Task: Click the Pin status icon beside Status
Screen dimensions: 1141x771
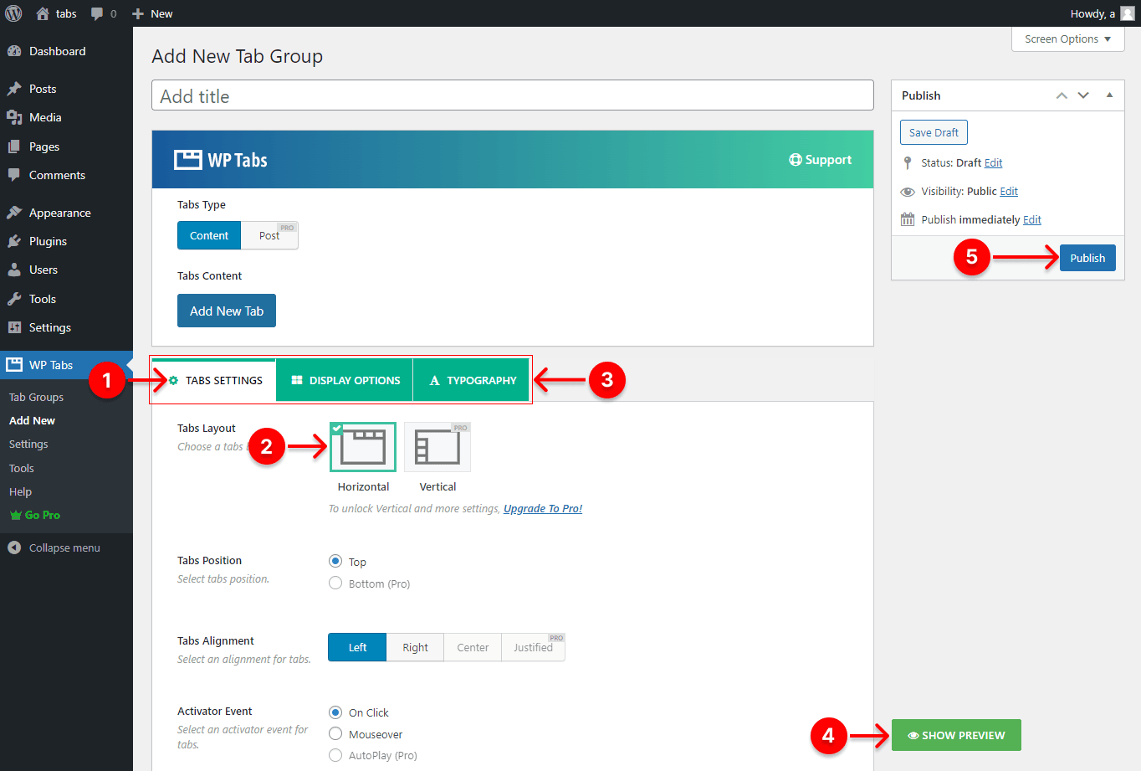Action: tap(908, 163)
